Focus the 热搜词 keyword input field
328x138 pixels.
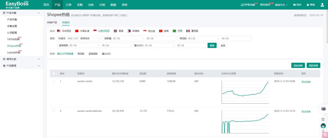(x=72, y=39)
